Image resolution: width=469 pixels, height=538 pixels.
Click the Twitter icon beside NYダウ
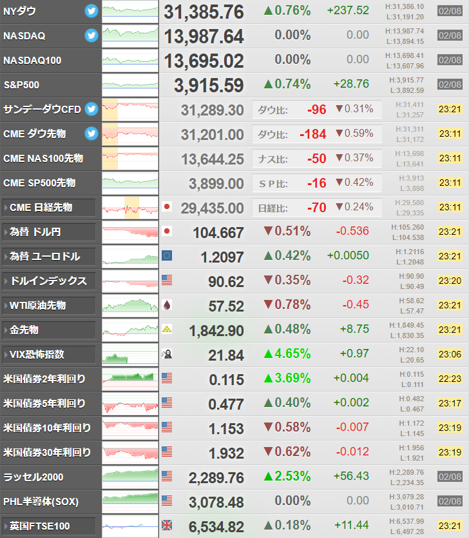point(91,12)
